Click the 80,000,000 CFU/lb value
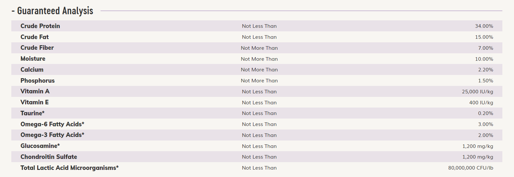This screenshot has height=177, width=514. (471, 168)
